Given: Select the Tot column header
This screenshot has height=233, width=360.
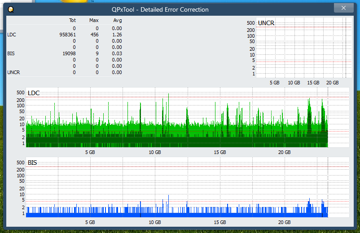Looking at the screenshot, I should [x=72, y=21].
